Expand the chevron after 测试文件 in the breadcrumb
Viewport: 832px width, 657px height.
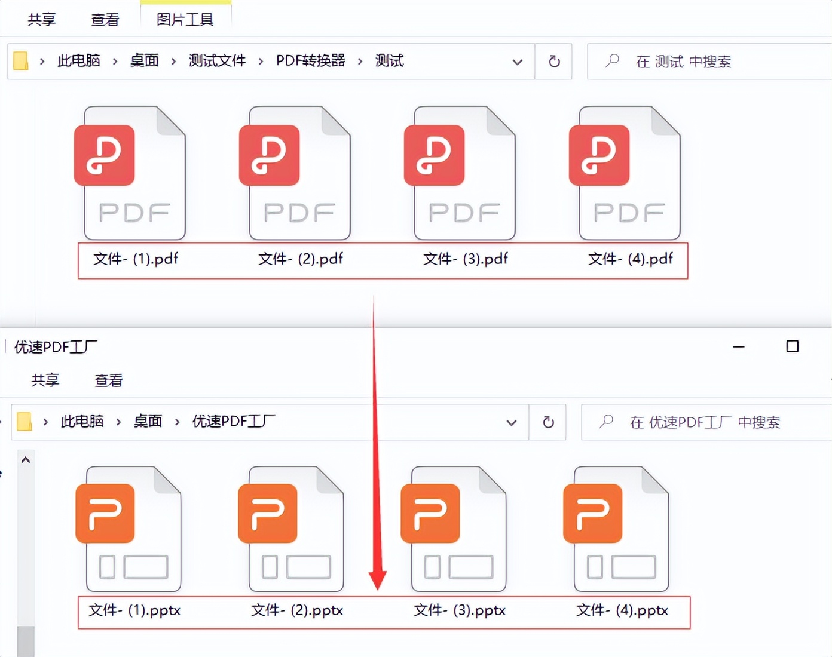coord(261,61)
